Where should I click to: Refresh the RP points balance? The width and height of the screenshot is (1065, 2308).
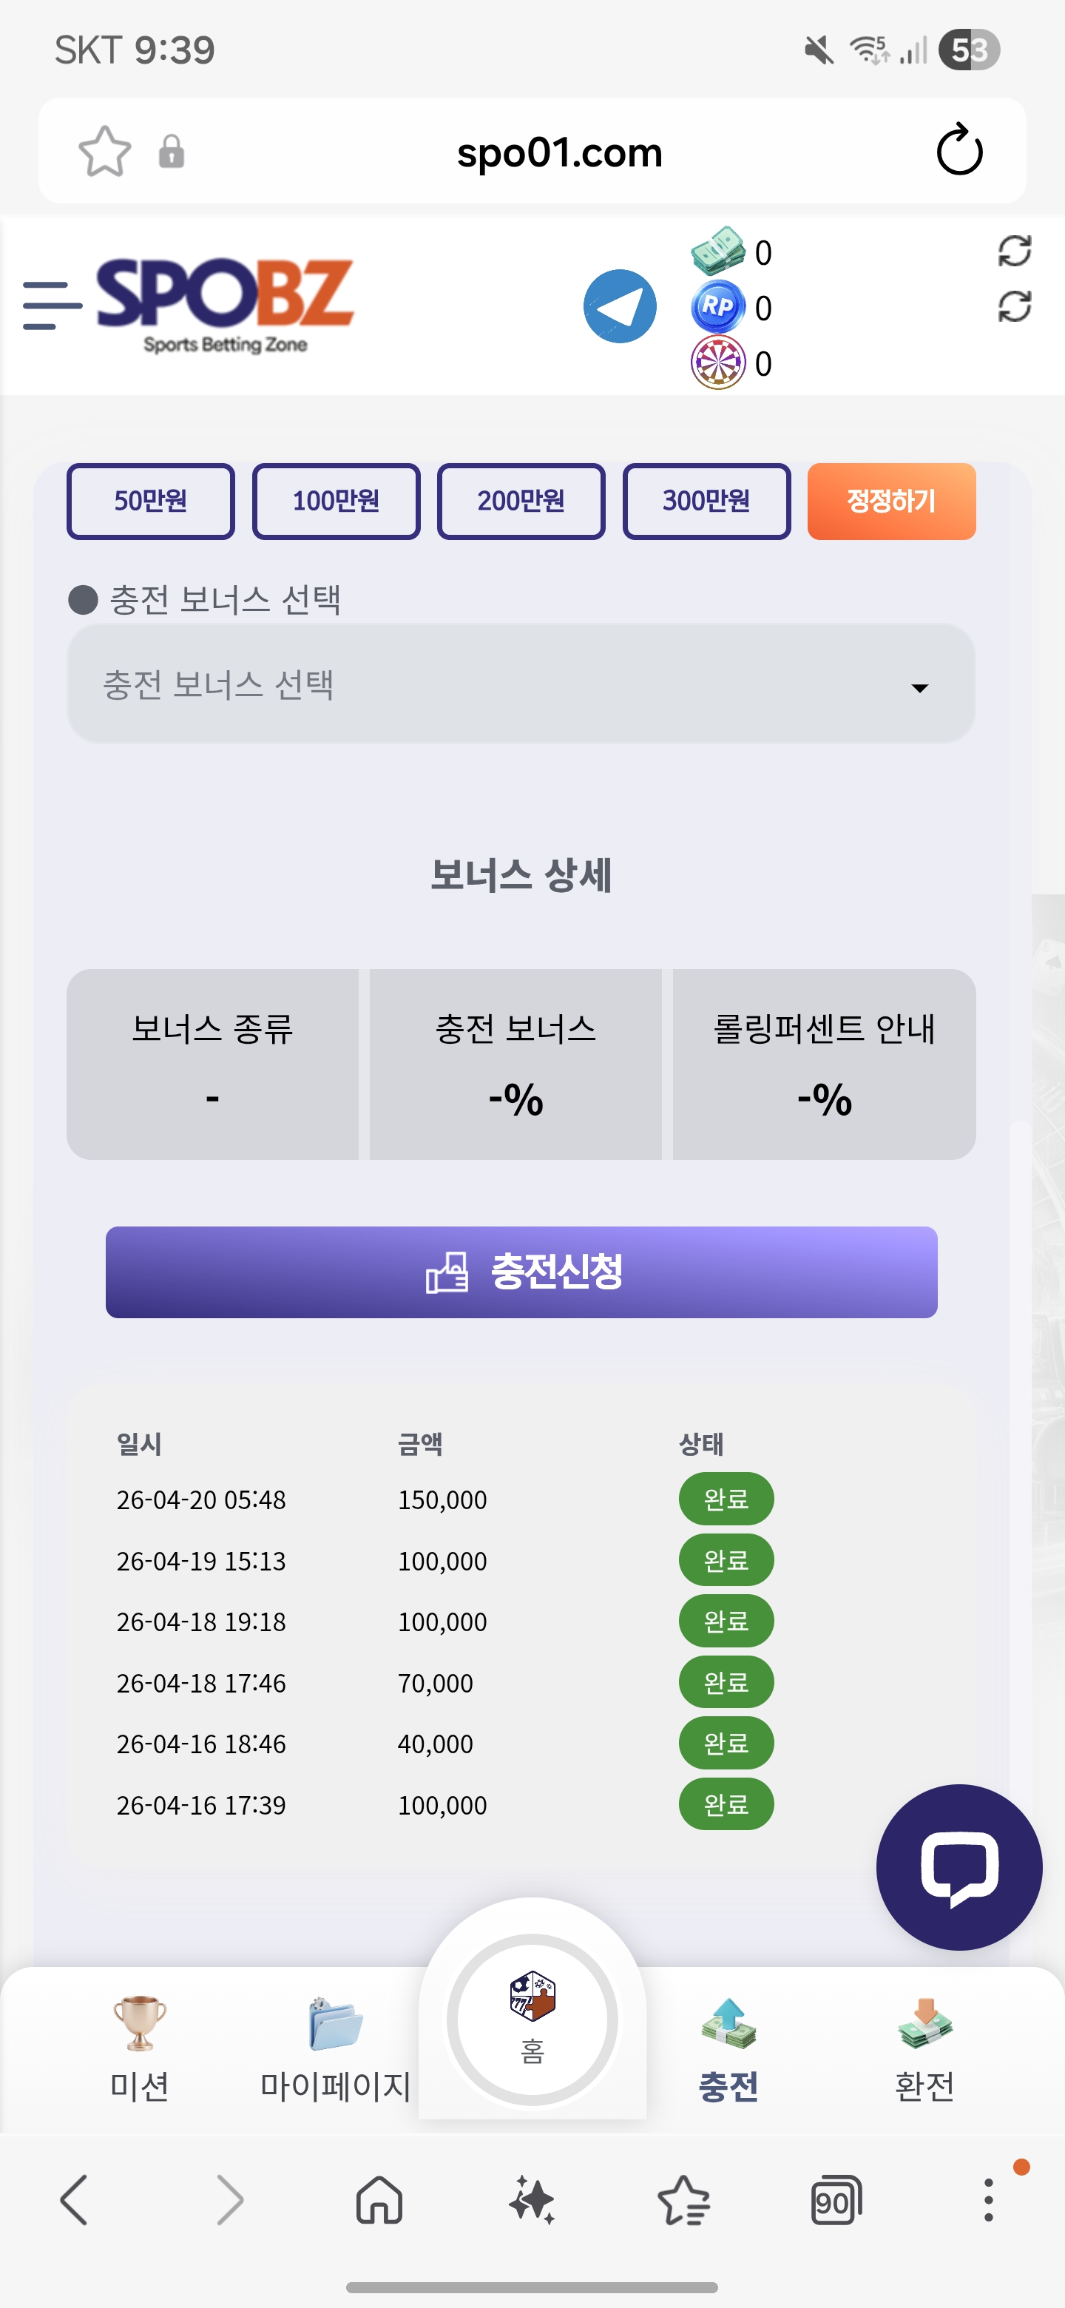(x=1014, y=306)
